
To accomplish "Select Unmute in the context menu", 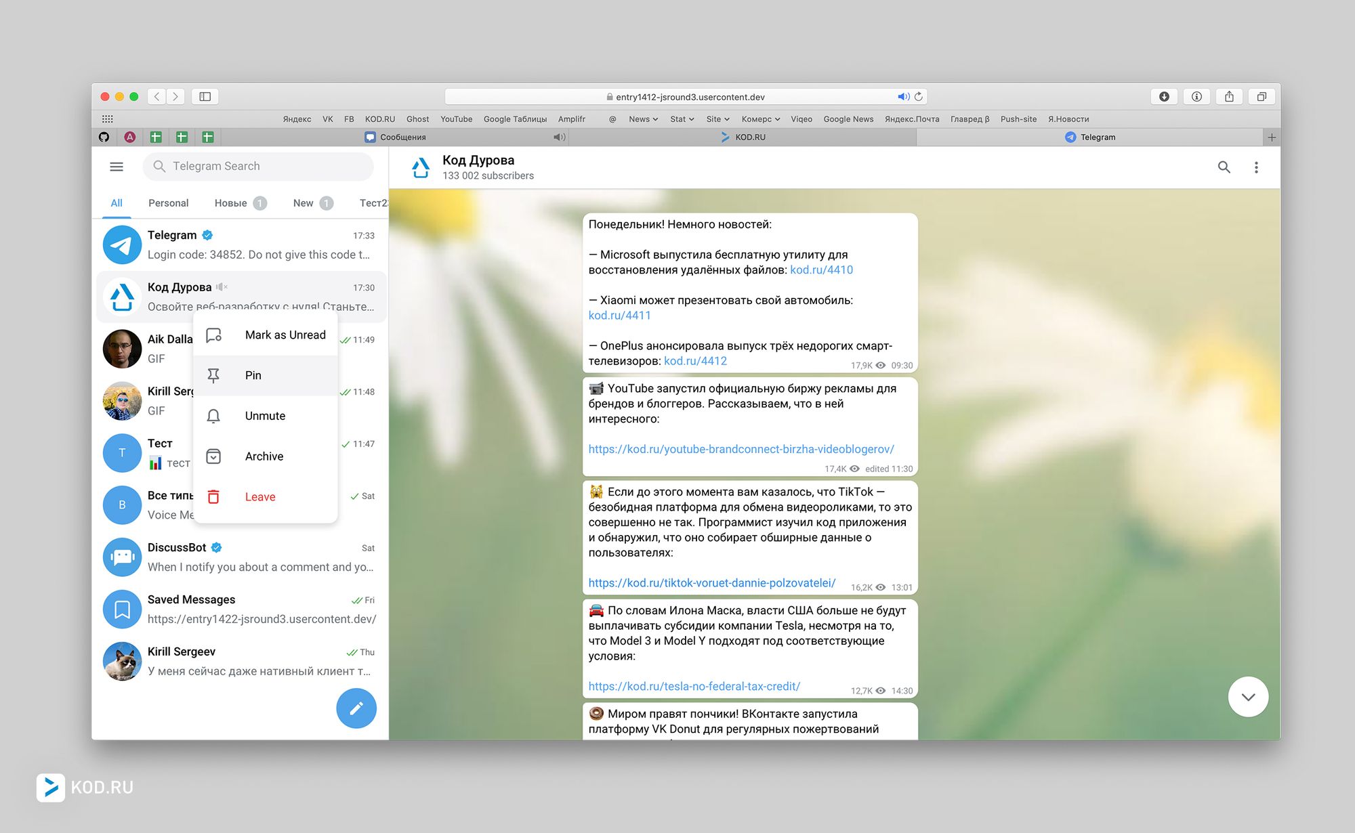I will 265,416.
